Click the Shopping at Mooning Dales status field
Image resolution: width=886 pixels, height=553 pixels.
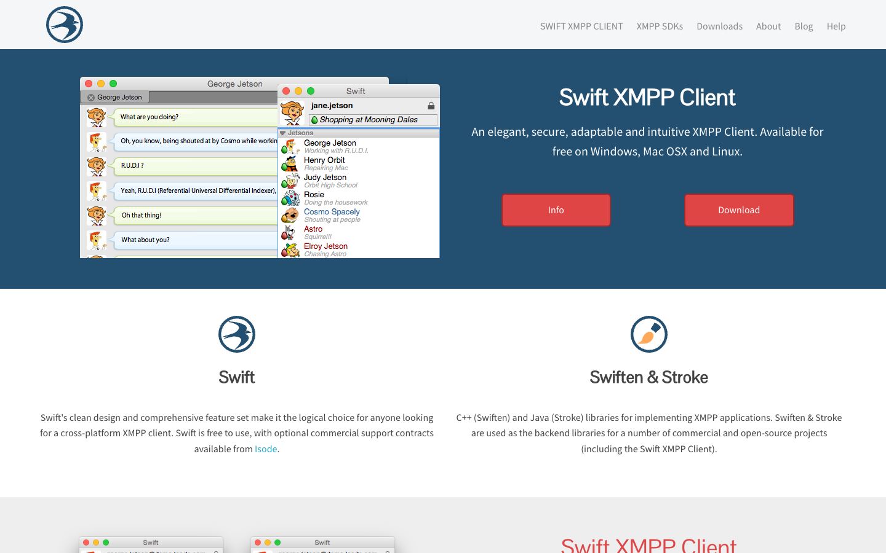point(373,120)
